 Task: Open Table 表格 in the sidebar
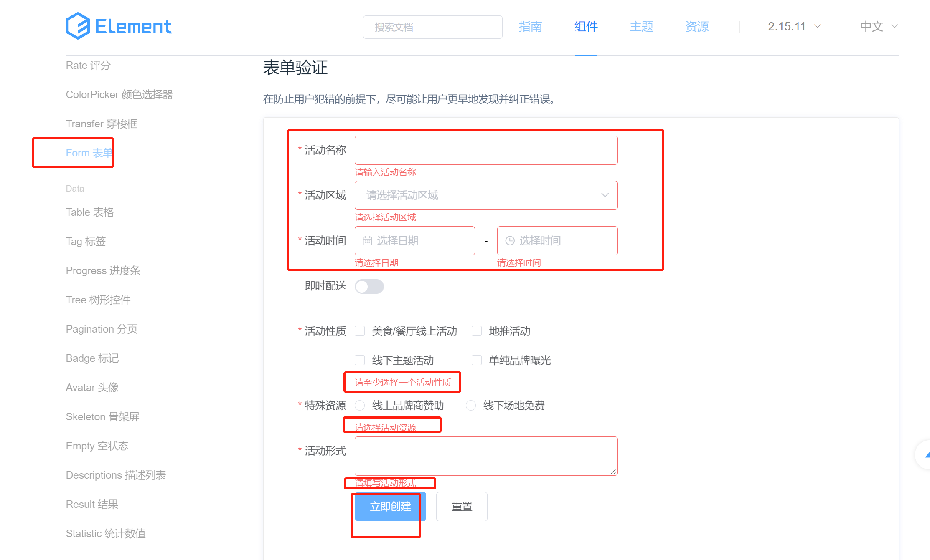coord(90,212)
